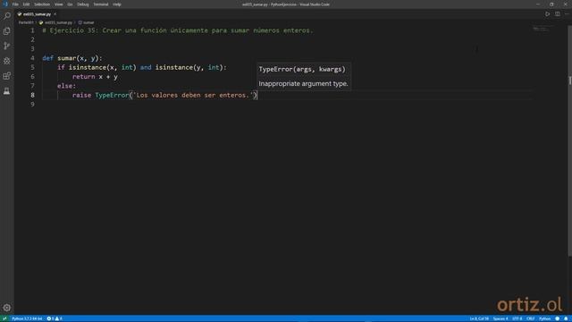Screen dimensions: 572x322
Task: Click the Ejercicio 35 comment line
Action: click(178, 30)
